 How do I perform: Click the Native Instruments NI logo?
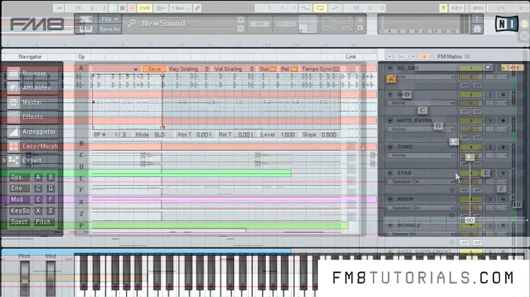(x=506, y=24)
